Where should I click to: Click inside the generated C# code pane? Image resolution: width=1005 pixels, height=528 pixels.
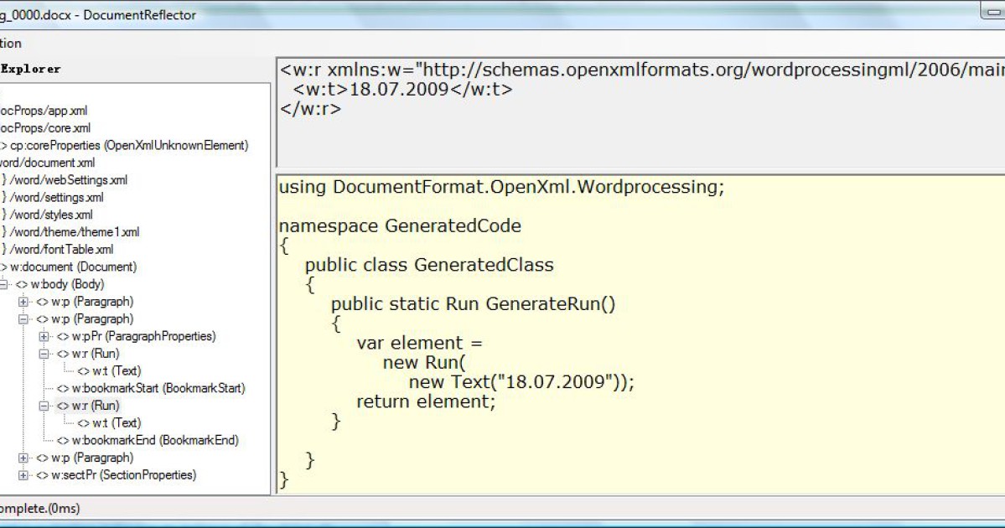pyautogui.click(x=587, y=335)
